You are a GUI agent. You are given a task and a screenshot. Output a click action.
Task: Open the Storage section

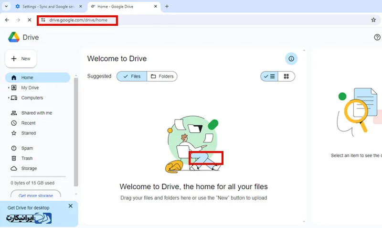[29, 168]
